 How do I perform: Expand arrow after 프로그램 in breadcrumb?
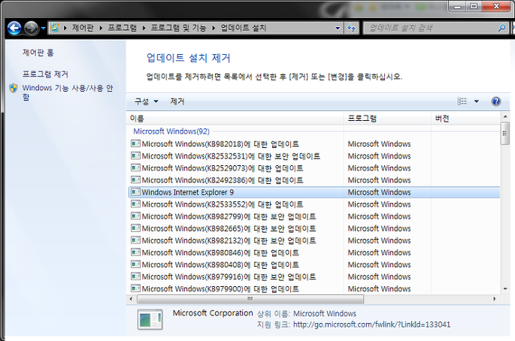coord(144,29)
